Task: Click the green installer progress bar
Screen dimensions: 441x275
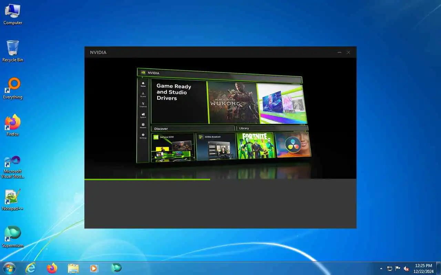Action: coord(147,179)
